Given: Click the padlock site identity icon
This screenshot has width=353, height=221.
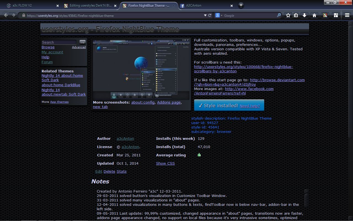Looking at the screenshot, I should tap(24, 15).
